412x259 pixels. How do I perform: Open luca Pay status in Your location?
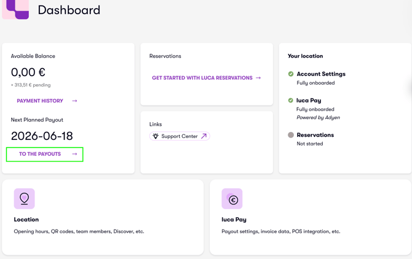point(309,101)
